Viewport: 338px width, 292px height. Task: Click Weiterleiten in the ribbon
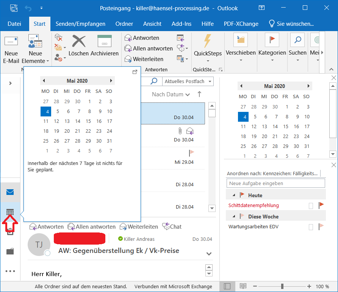pos(144,59)
